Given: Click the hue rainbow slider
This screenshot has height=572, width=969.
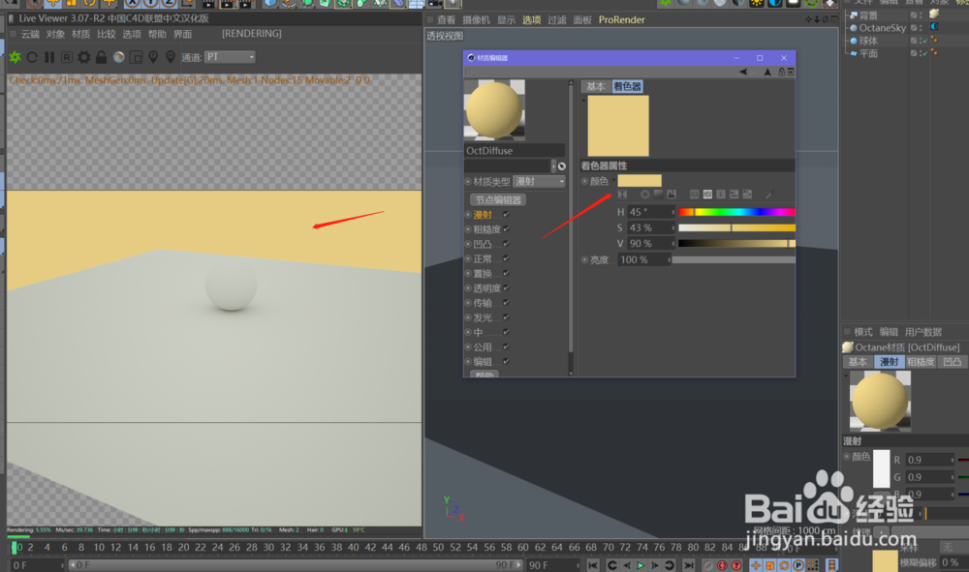Looking at the screenshot, I should pos(736,212).
